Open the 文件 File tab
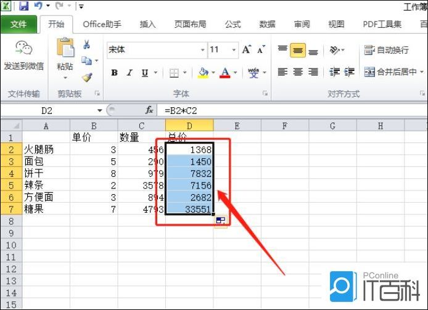The width and height of the screenshot is (428, 310). pos(19,24)
